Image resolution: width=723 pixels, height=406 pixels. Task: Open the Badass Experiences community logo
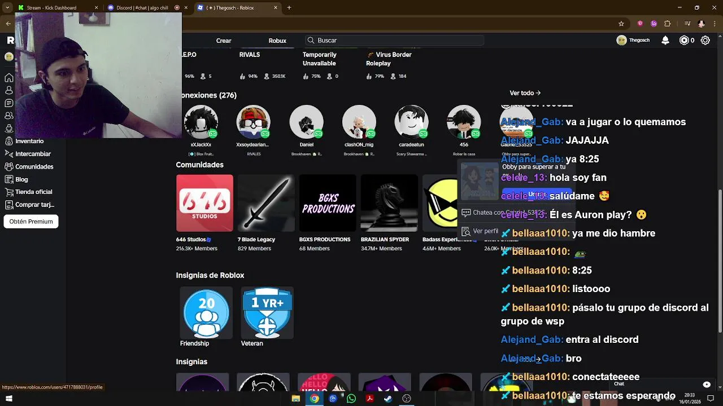[440, 203]
